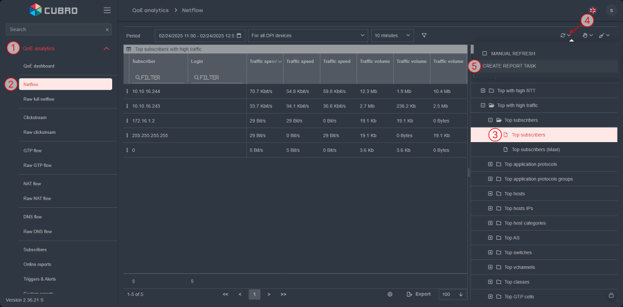Open the user avatar menu
623x307 pixels.
click(x=611, y=10)
